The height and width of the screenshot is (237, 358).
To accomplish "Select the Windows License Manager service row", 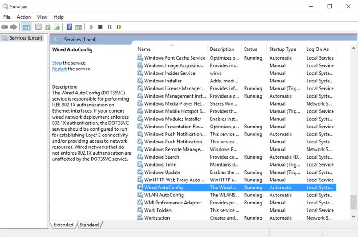I will (x=236, y=88).
